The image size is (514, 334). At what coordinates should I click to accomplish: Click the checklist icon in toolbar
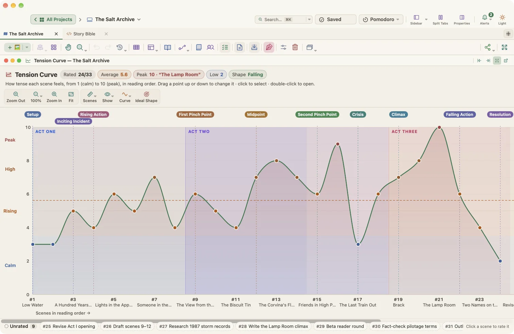(225, 47)
